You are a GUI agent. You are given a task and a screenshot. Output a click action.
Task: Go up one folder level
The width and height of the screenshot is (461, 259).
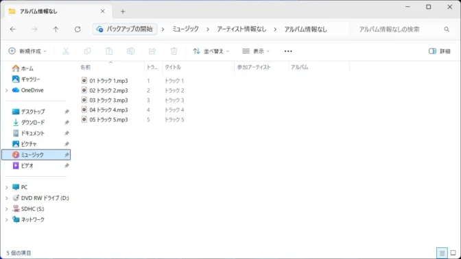(x=56, y=29)
